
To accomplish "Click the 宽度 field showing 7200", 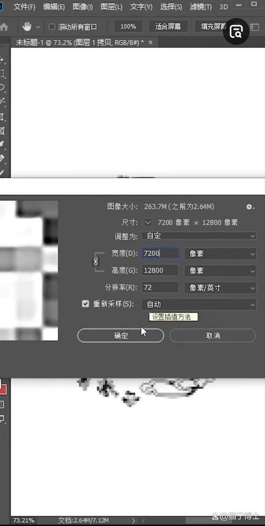I will pos(161,254).
